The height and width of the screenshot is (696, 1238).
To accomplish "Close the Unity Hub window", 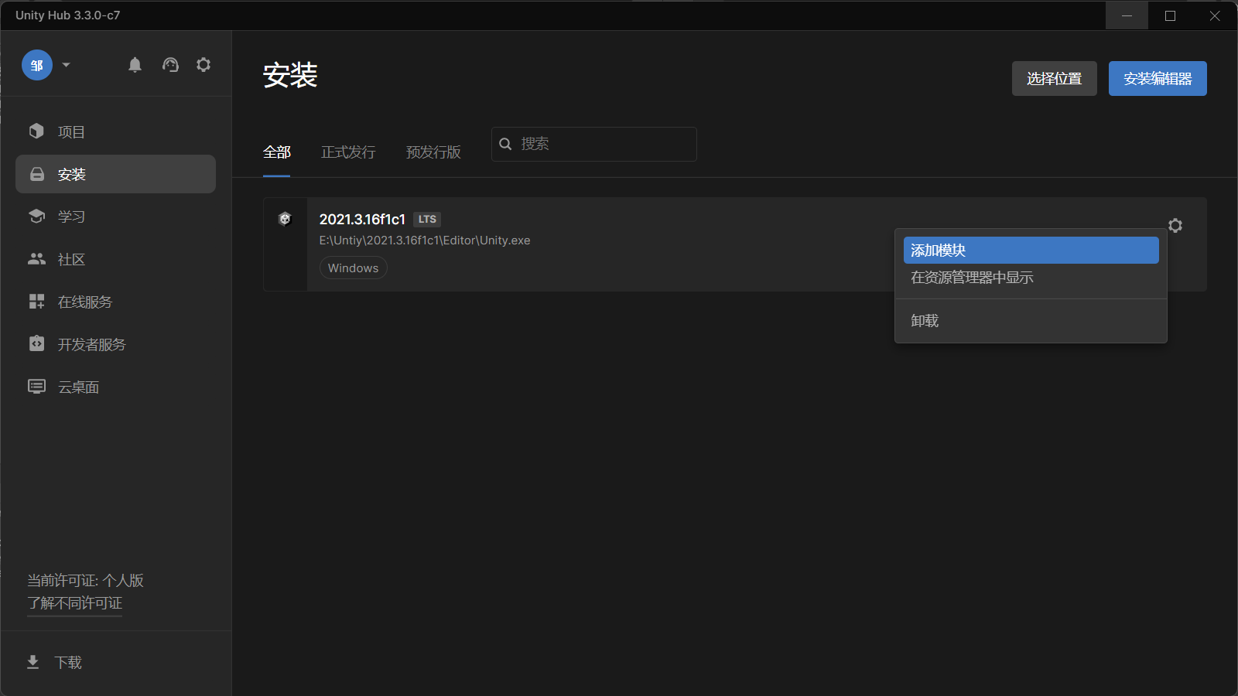I will (x=1215, y=15).
